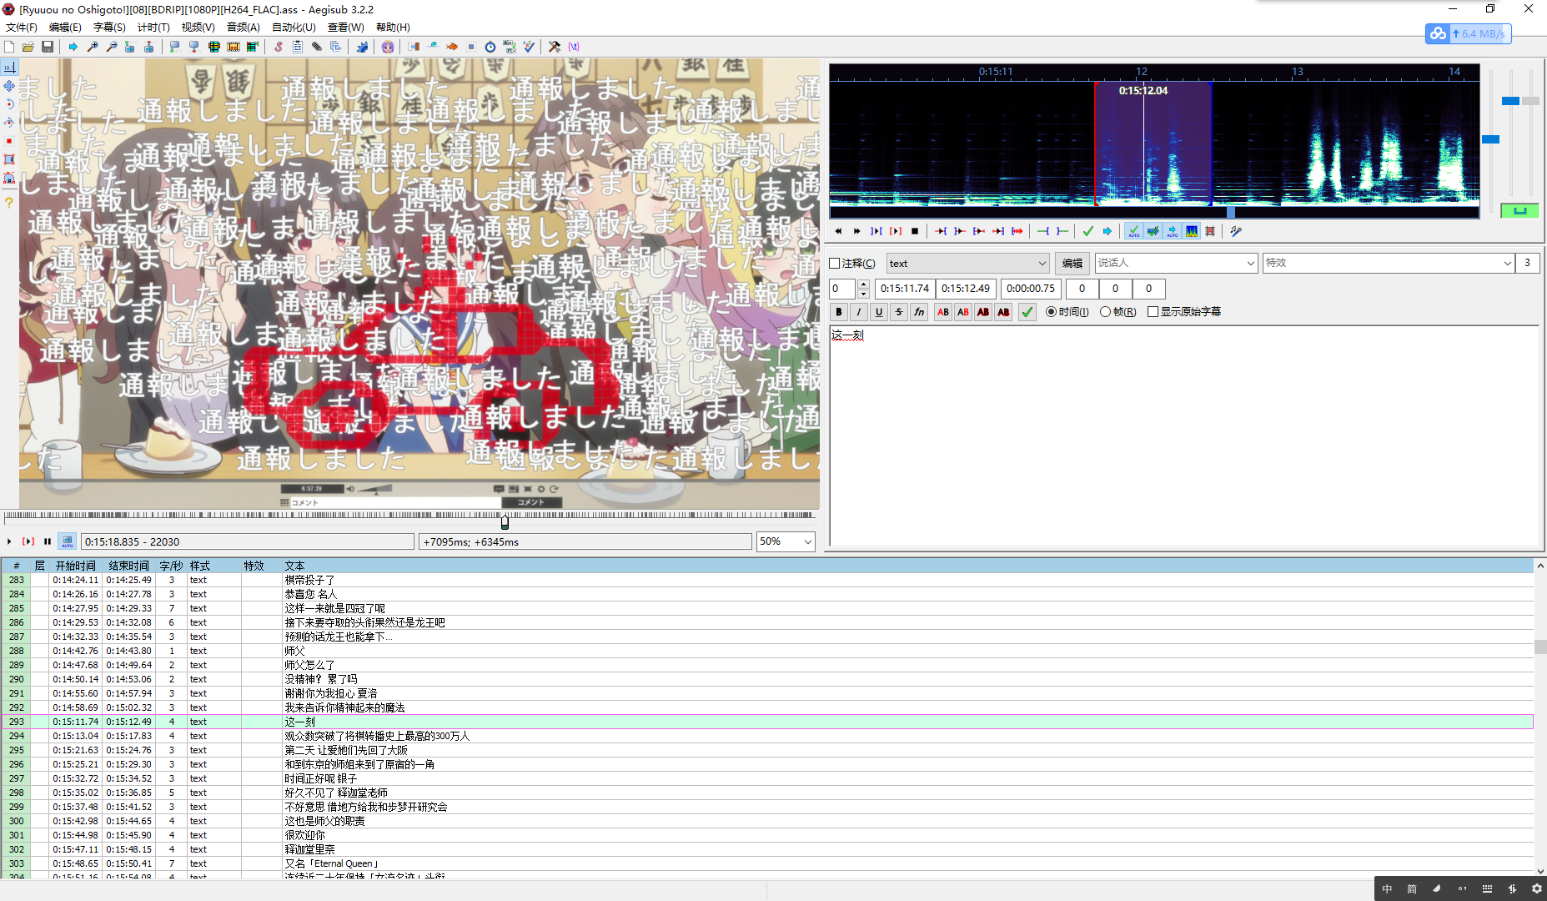
Task: Check the 注释(C) comment checkbox
Action: (x=835, y=264)
